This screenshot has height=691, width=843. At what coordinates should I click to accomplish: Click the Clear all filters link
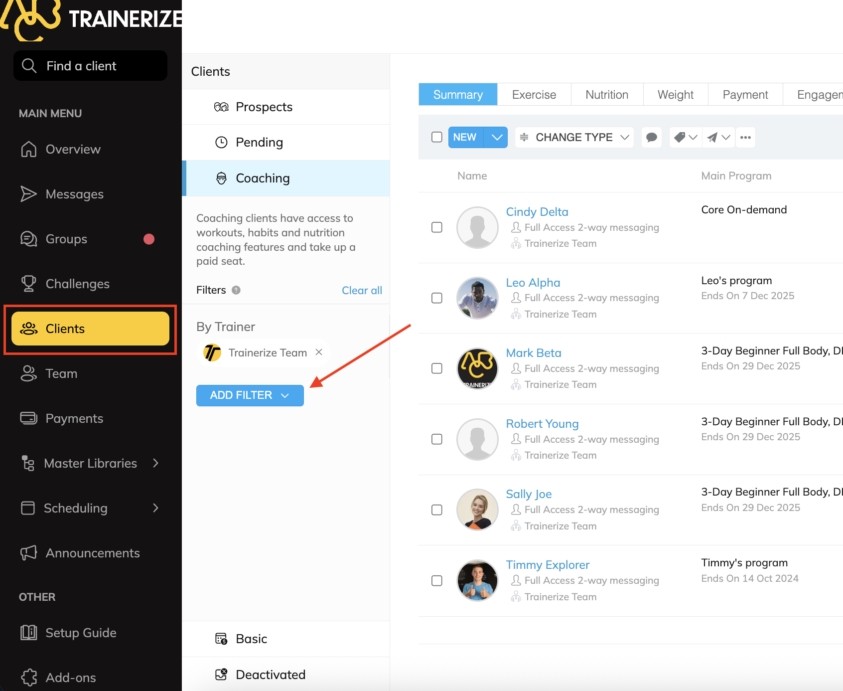362,290
